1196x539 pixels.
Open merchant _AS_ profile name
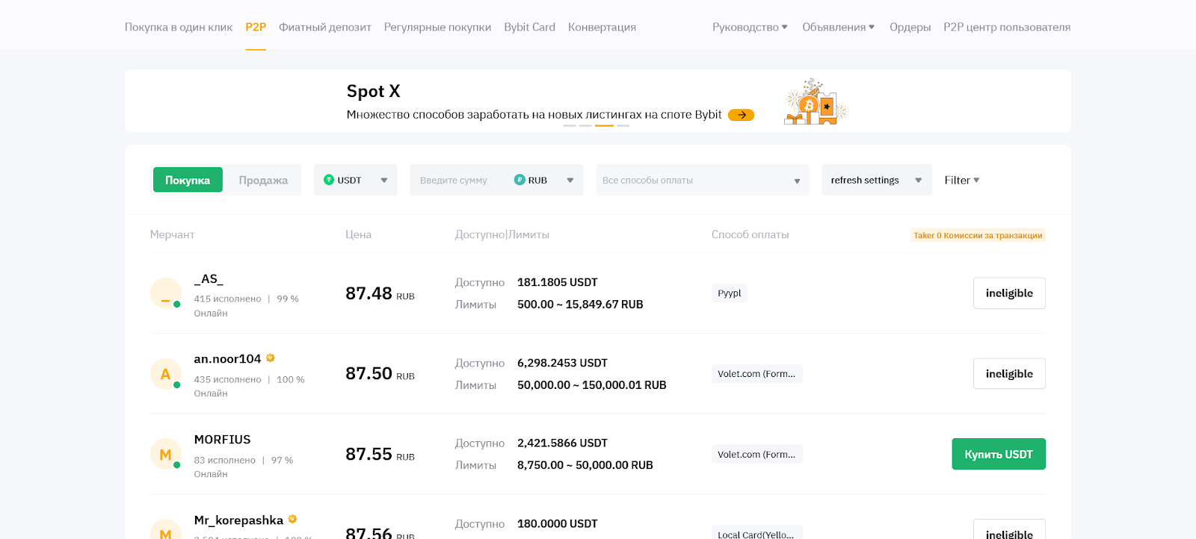209,279
